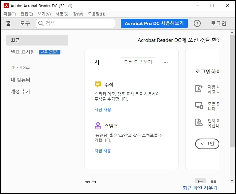Open the 도움말(H) menu
Image resolution: width=236 pixels, height=194 pixels.
click(x=96, y=14)
